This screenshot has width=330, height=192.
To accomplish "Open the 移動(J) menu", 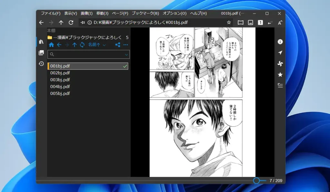I will click(102, 14).
